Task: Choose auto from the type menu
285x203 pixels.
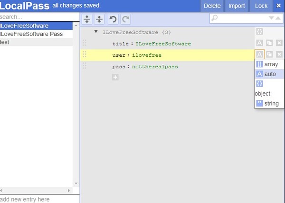Action: pos(268,74)
